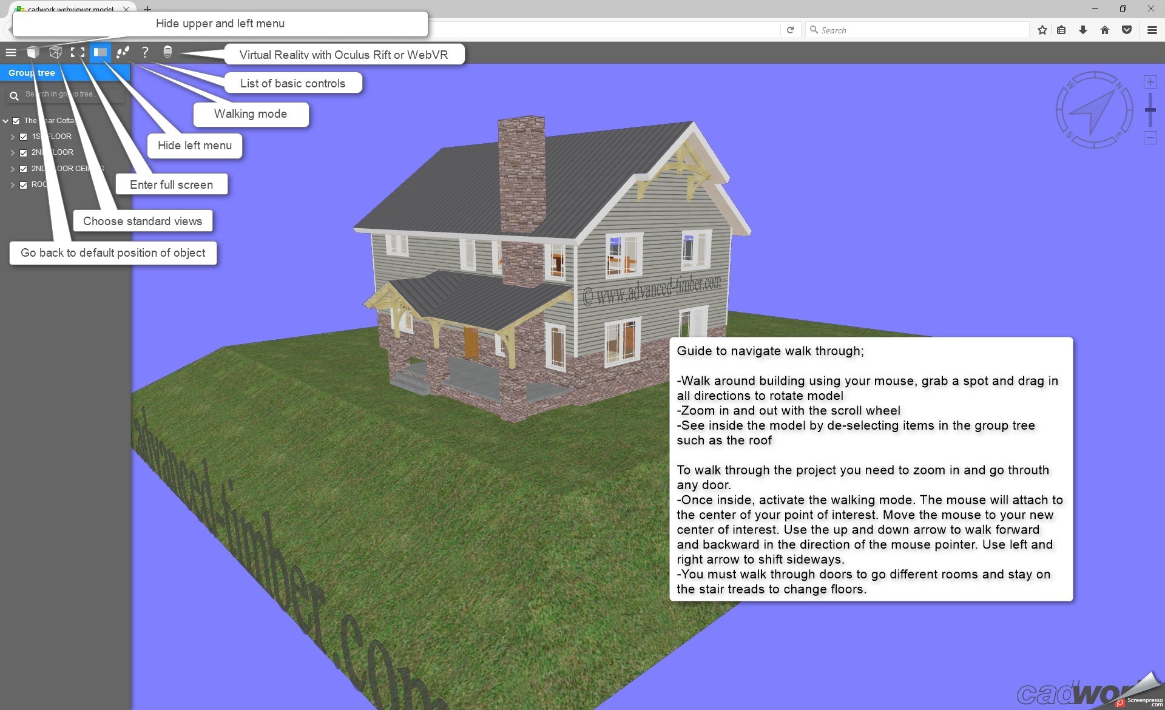Click the 1ST FLOOR tree label
Image resolution: width=1165 pixels, height=710 pixels.
click(x=52, y=137)
